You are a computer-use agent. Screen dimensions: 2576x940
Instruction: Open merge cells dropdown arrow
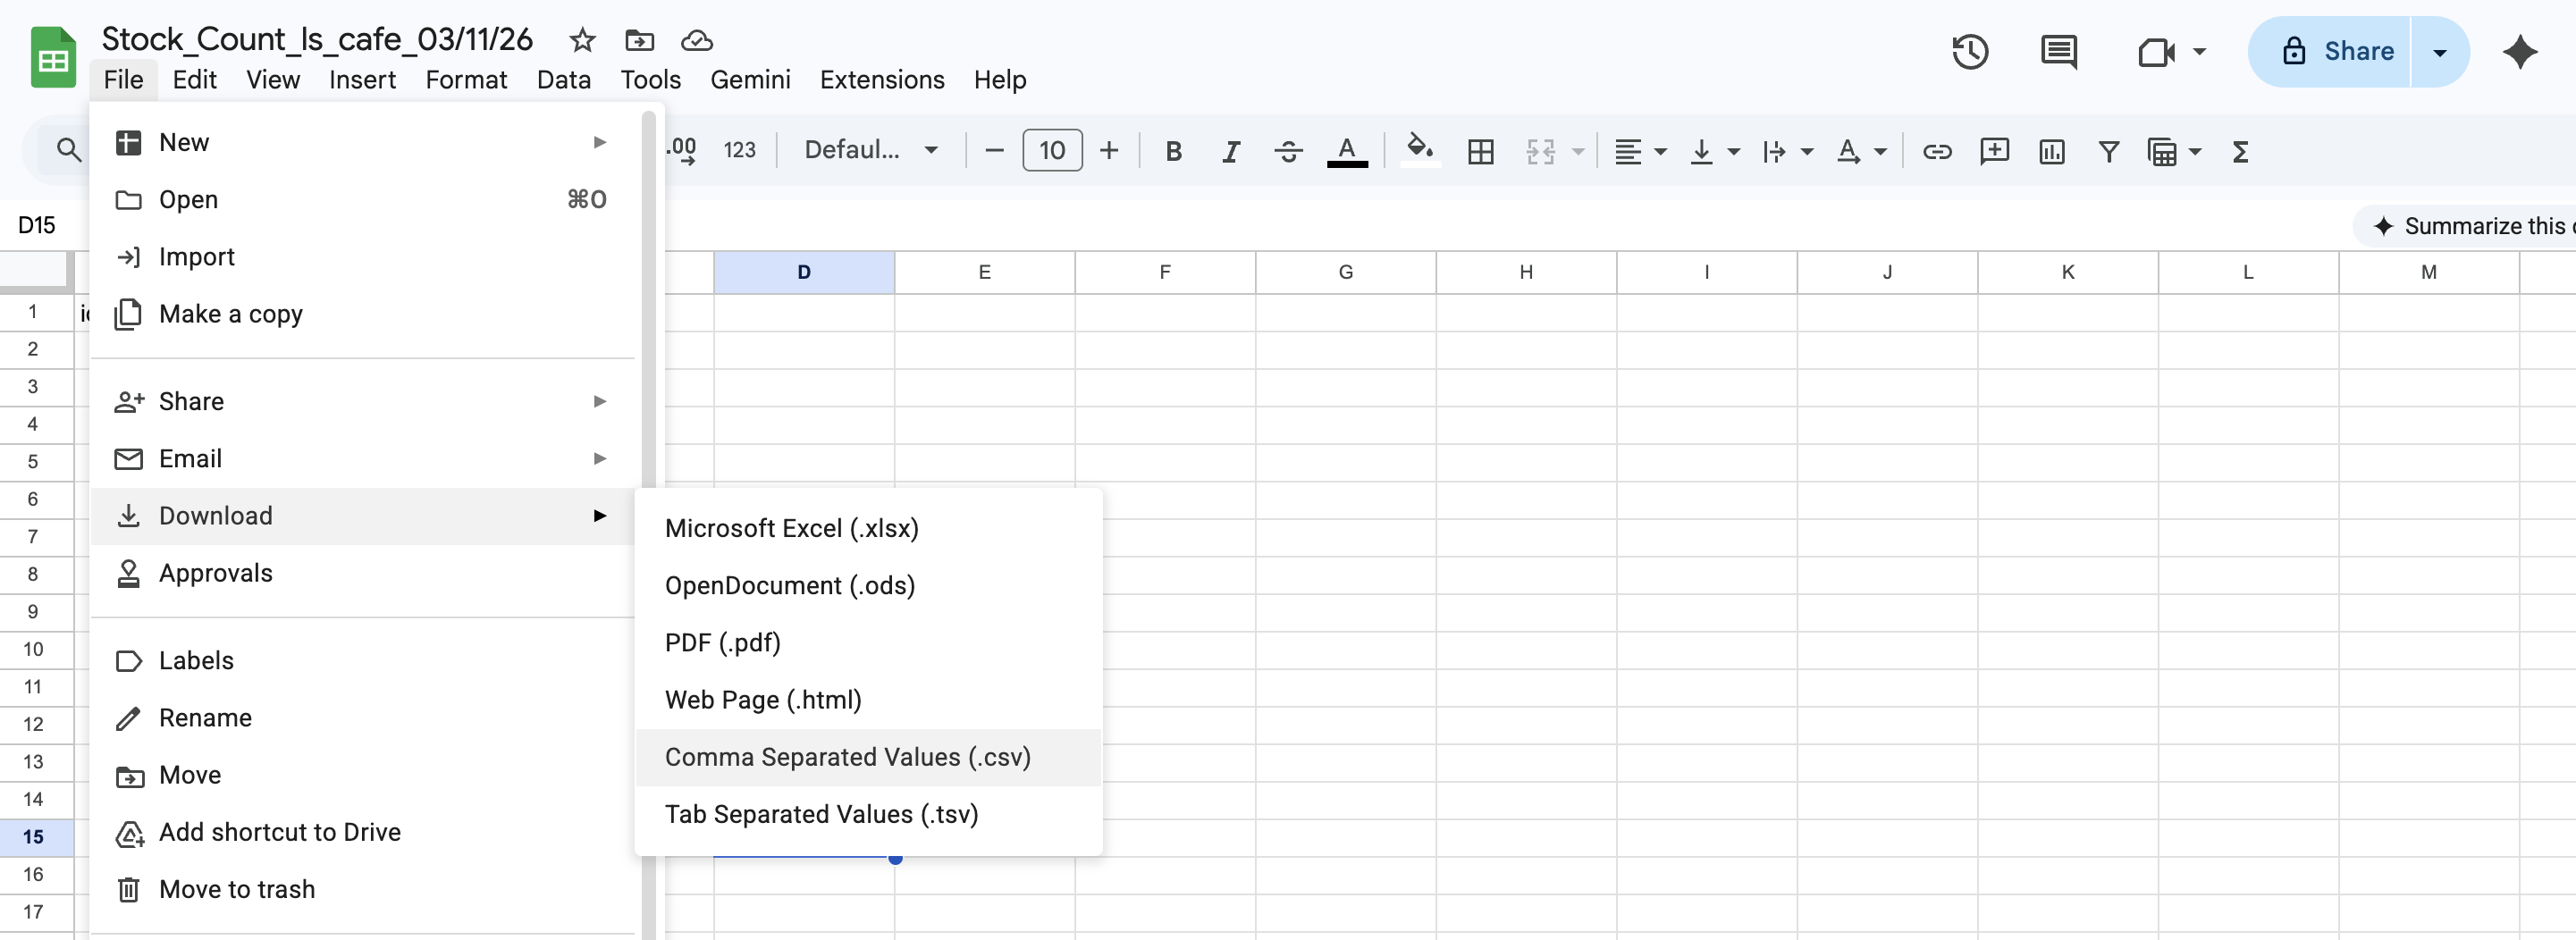[x=1578, y=151]
